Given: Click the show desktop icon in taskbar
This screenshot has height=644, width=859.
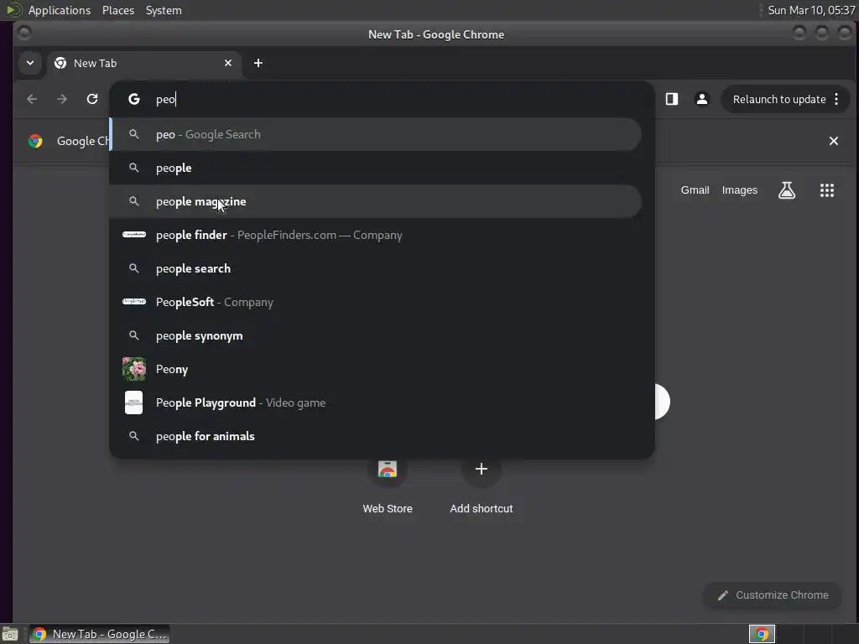Looking at the screenshot, I should (x=10, y=634).
